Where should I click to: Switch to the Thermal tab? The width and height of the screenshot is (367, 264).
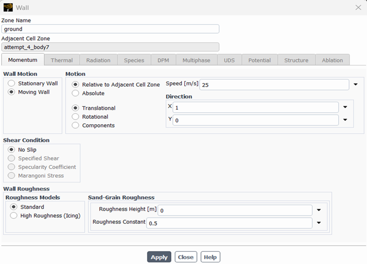click(62, 60)
